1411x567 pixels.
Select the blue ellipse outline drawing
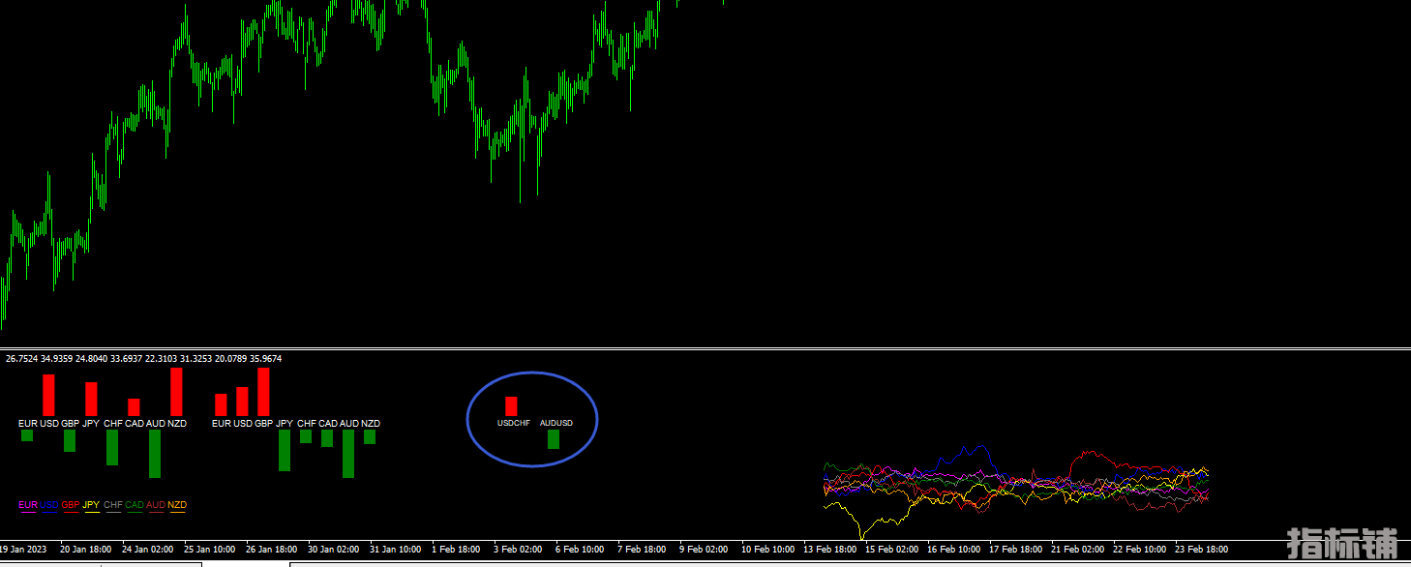(467, 418)
